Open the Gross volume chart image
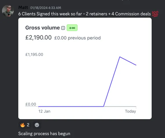 [x=85, y=68]
